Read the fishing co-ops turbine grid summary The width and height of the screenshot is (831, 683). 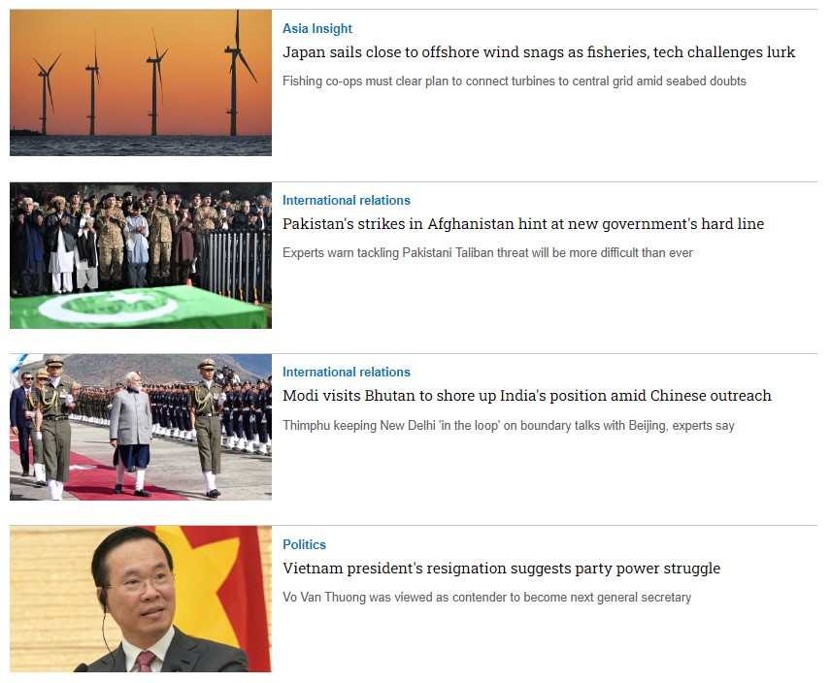[x=515, y=81]
